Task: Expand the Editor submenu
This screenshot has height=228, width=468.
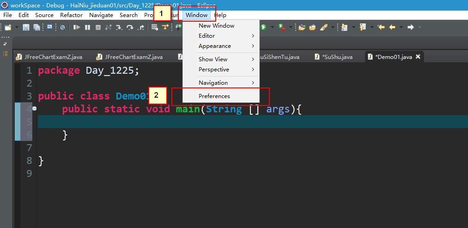Action: pyautogui.click(x=221, y=36)
